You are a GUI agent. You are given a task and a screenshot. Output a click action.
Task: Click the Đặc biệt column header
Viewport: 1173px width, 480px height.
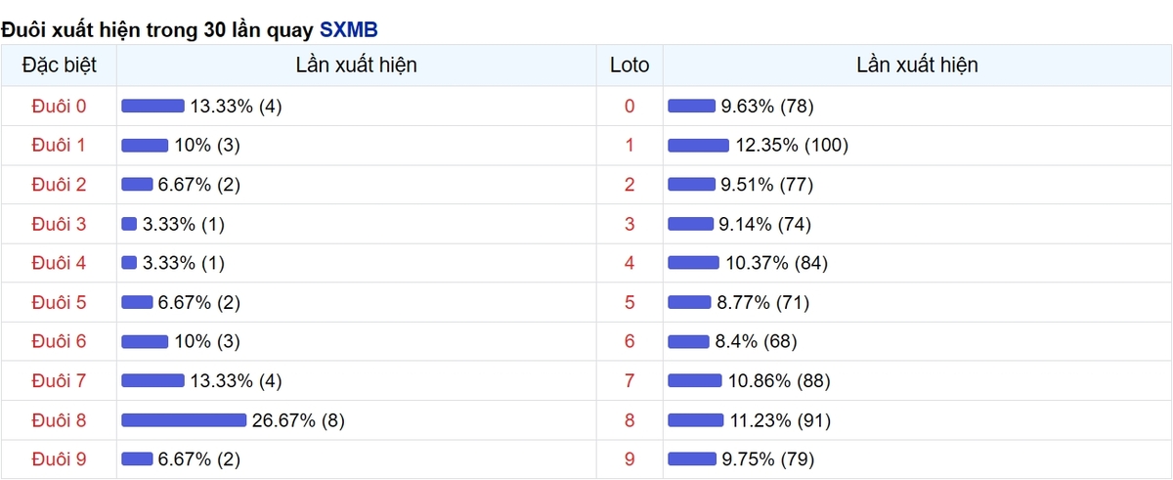click(59, 65)
